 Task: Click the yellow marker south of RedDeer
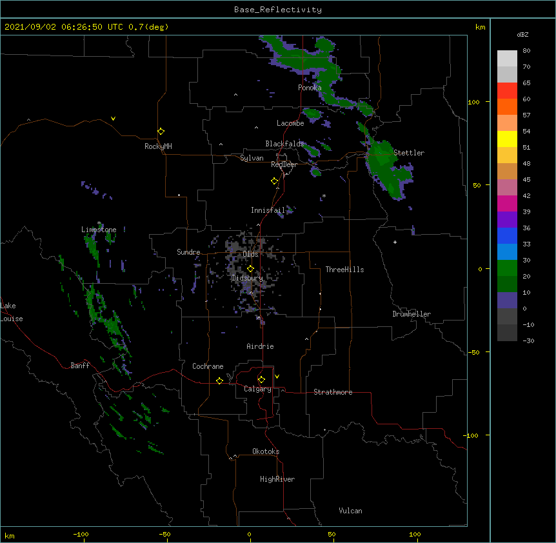point(275,181)
